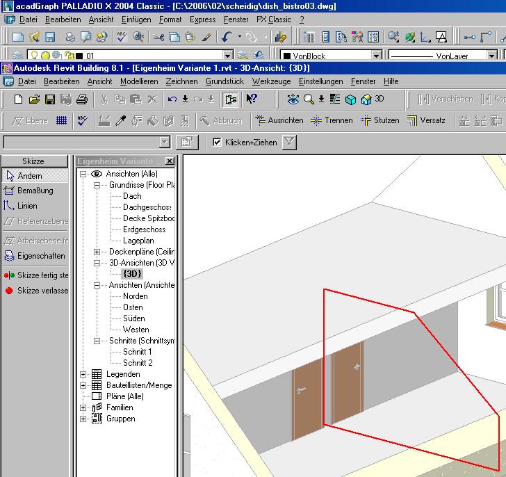Collapse Schnitte tree node

point(97,341)
